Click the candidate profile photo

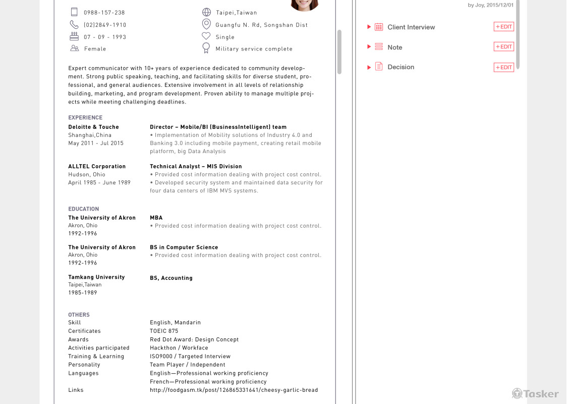coord(304,5)
